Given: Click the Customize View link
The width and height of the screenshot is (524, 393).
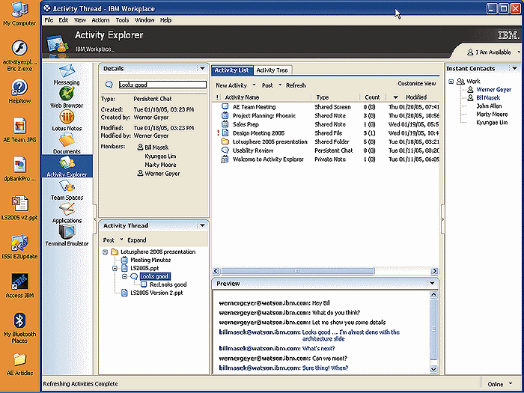Looking at the screenshot, I should [416, 84].
